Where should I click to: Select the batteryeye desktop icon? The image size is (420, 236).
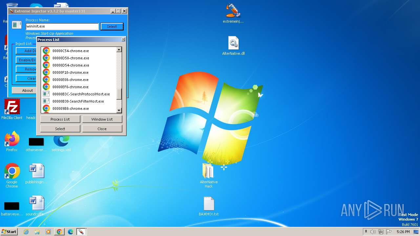pos(12,208)
